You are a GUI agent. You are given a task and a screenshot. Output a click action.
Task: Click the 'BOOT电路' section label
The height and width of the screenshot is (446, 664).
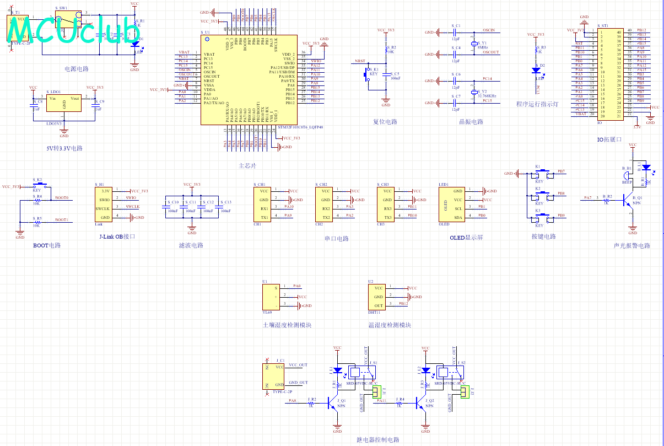coord(46,245)
